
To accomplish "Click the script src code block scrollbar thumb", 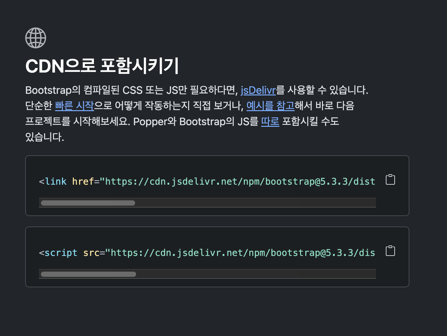I will coord(88,274).
